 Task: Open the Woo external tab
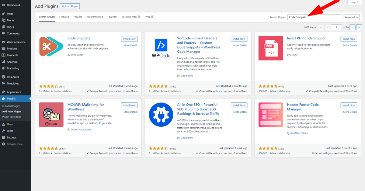click(x=149, y=17)
